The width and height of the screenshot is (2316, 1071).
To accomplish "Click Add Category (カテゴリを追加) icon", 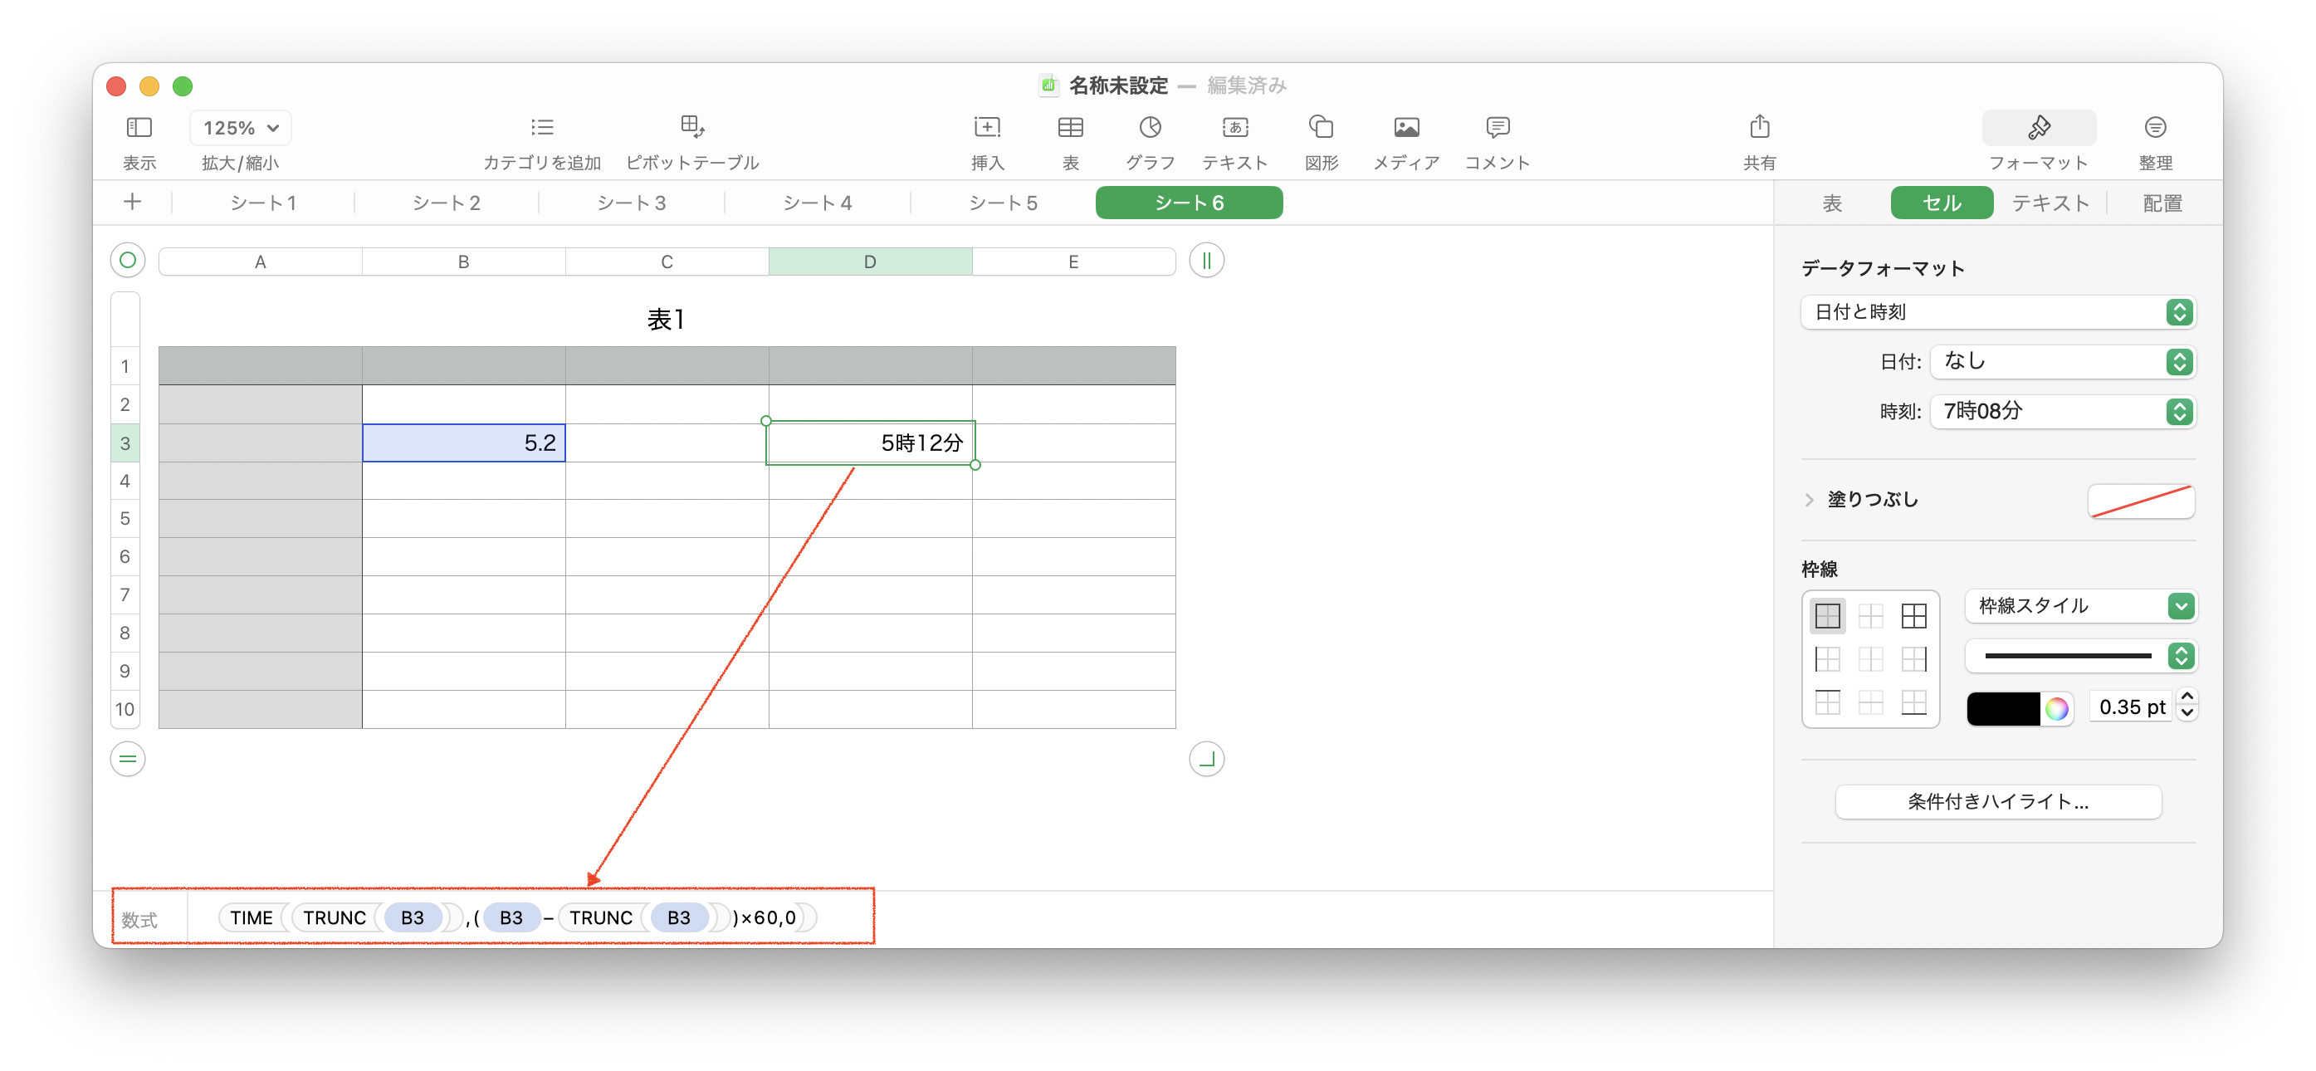I will coord(541,127).
